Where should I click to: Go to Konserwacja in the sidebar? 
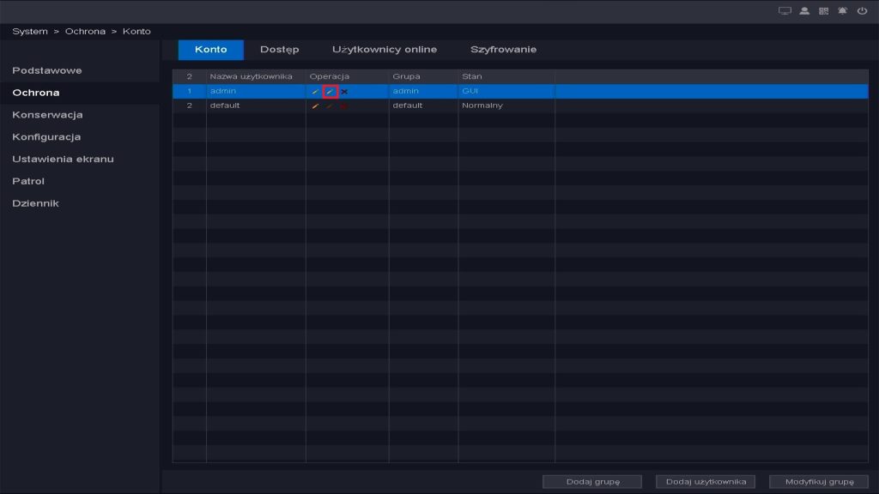(47, 115)
